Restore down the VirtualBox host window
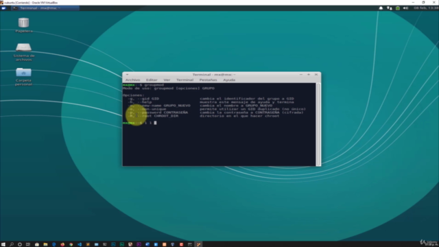 (x=423, y=2)
